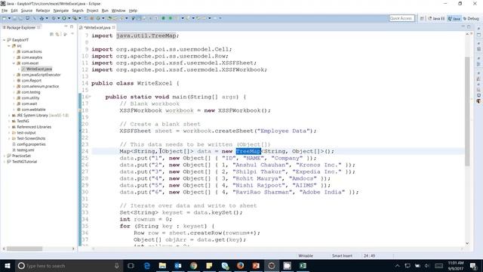Image resolution: width=483 pixels, height=272 pixels.
Task: Maximize the Package Explorer view
Action: (72, 27)
